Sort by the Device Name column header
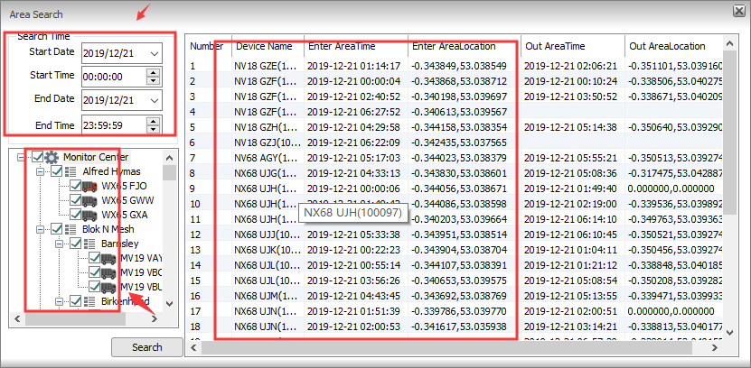 (268, 46)
